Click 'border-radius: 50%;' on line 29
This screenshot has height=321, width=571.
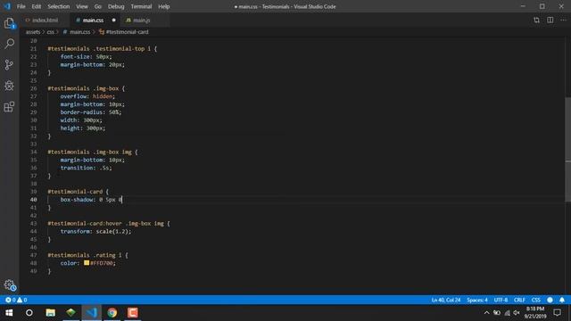(x=91, y=112)
